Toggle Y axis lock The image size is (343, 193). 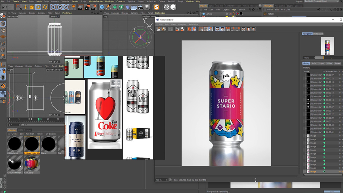(x=60, y=7)
